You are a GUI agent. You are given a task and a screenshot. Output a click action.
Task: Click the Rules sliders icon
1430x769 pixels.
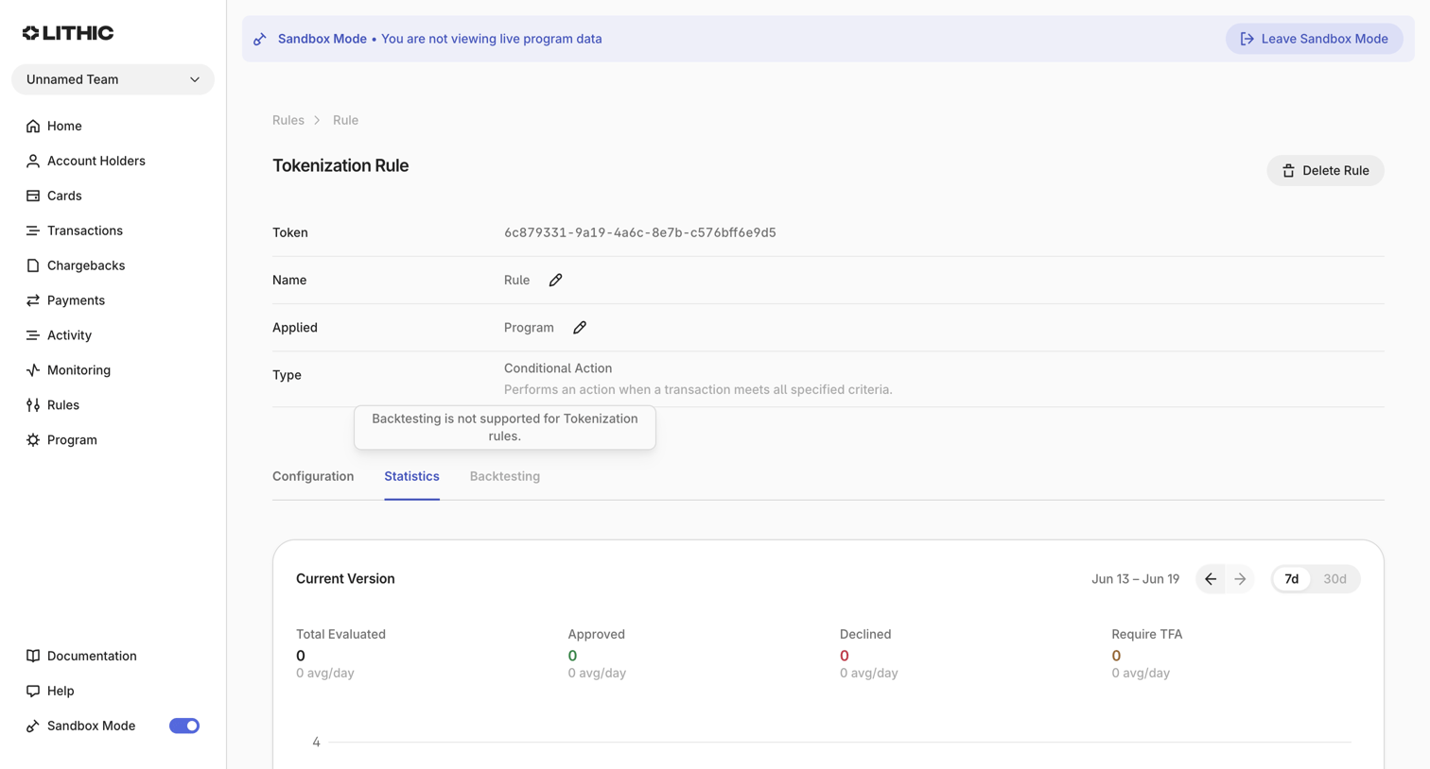click(33, 405)
